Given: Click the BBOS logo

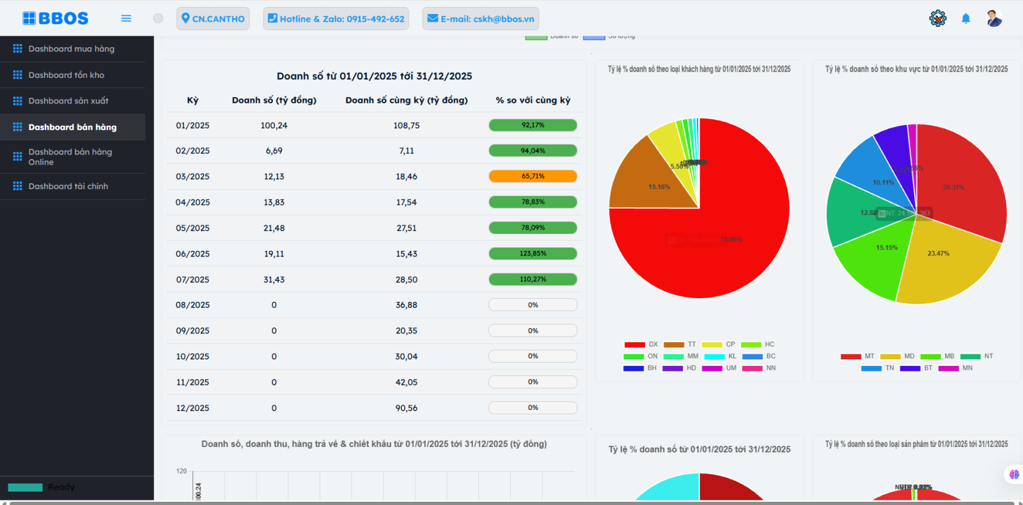Looking at the screenshot, I should (x=56, y=19).
